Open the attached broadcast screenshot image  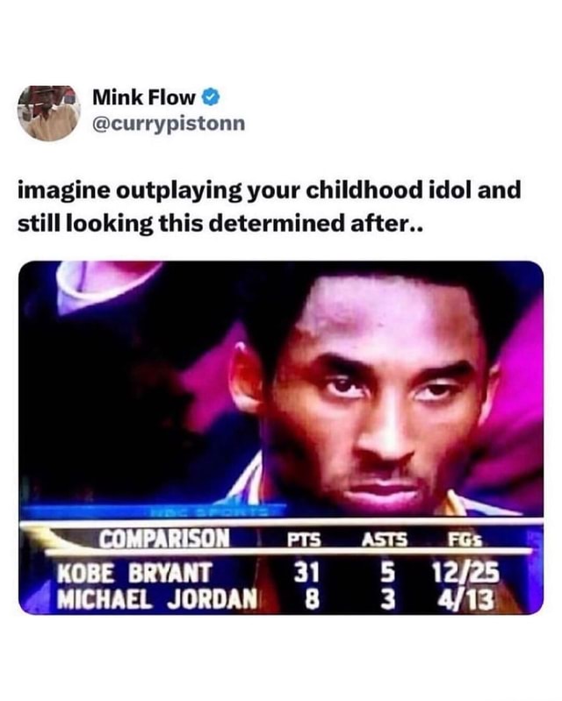(x=281, y=438)
